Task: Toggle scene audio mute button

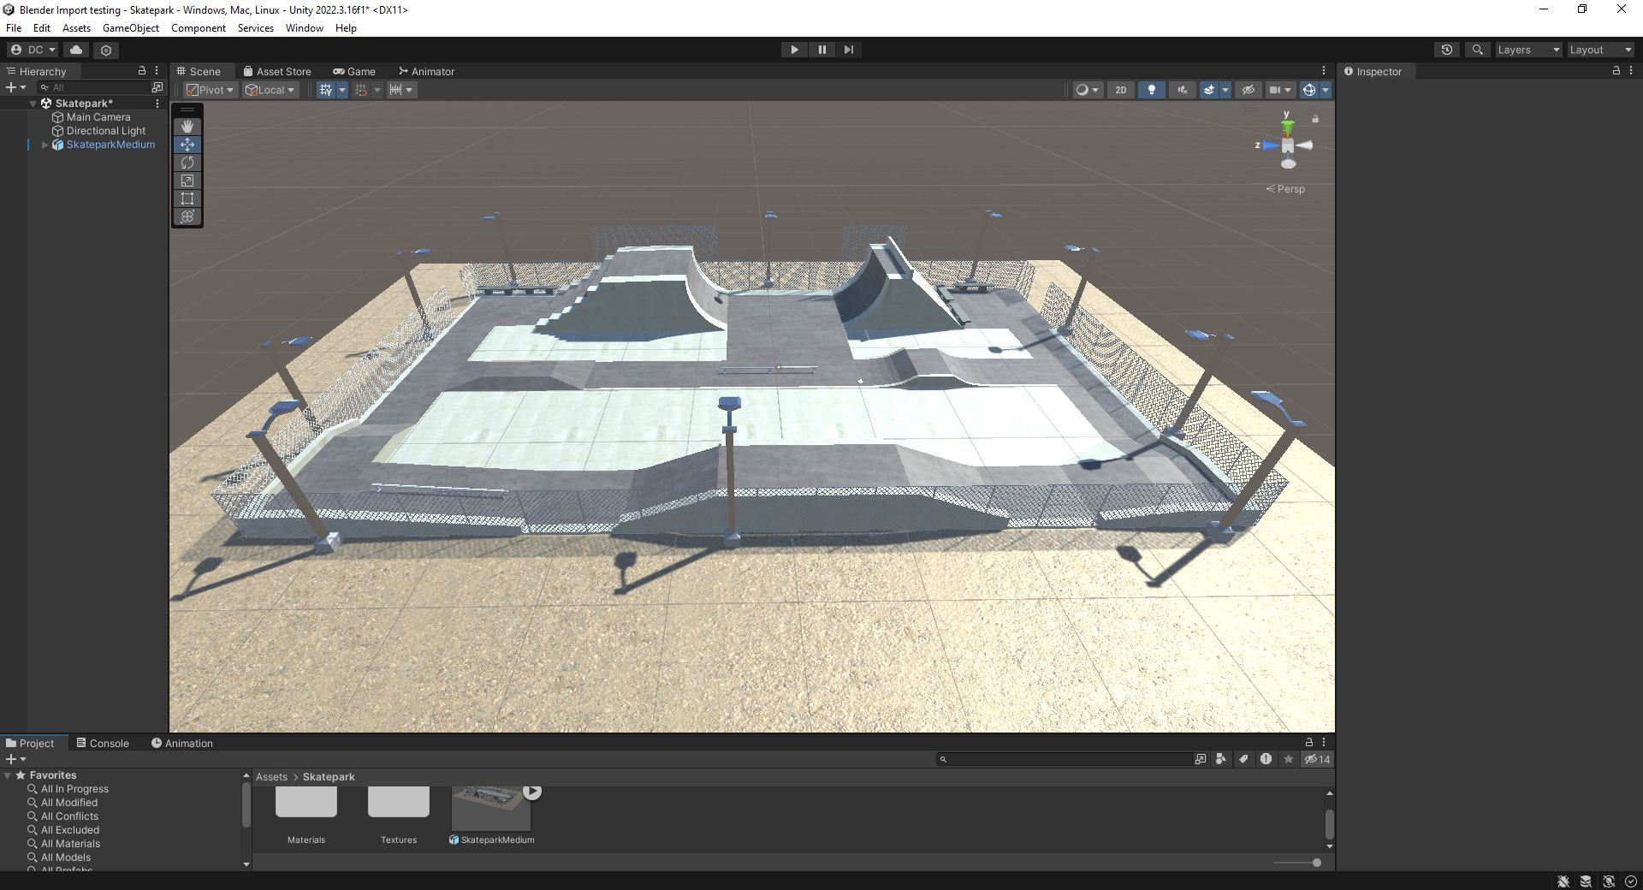Action: (1183, 90)
